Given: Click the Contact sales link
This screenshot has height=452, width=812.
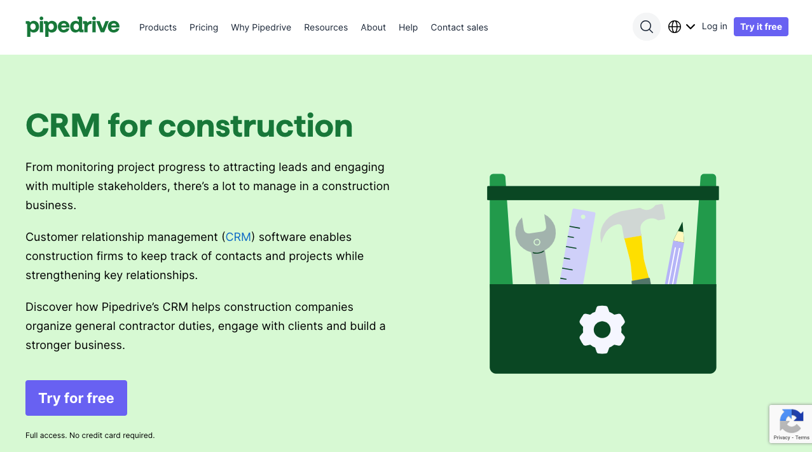Looking at the screenshot, I should coord(459,27).
